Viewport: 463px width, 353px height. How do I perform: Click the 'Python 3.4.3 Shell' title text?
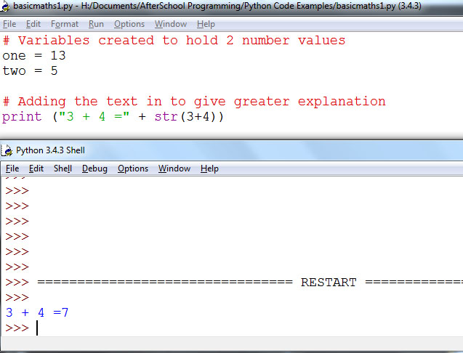(x=50, y=150)
